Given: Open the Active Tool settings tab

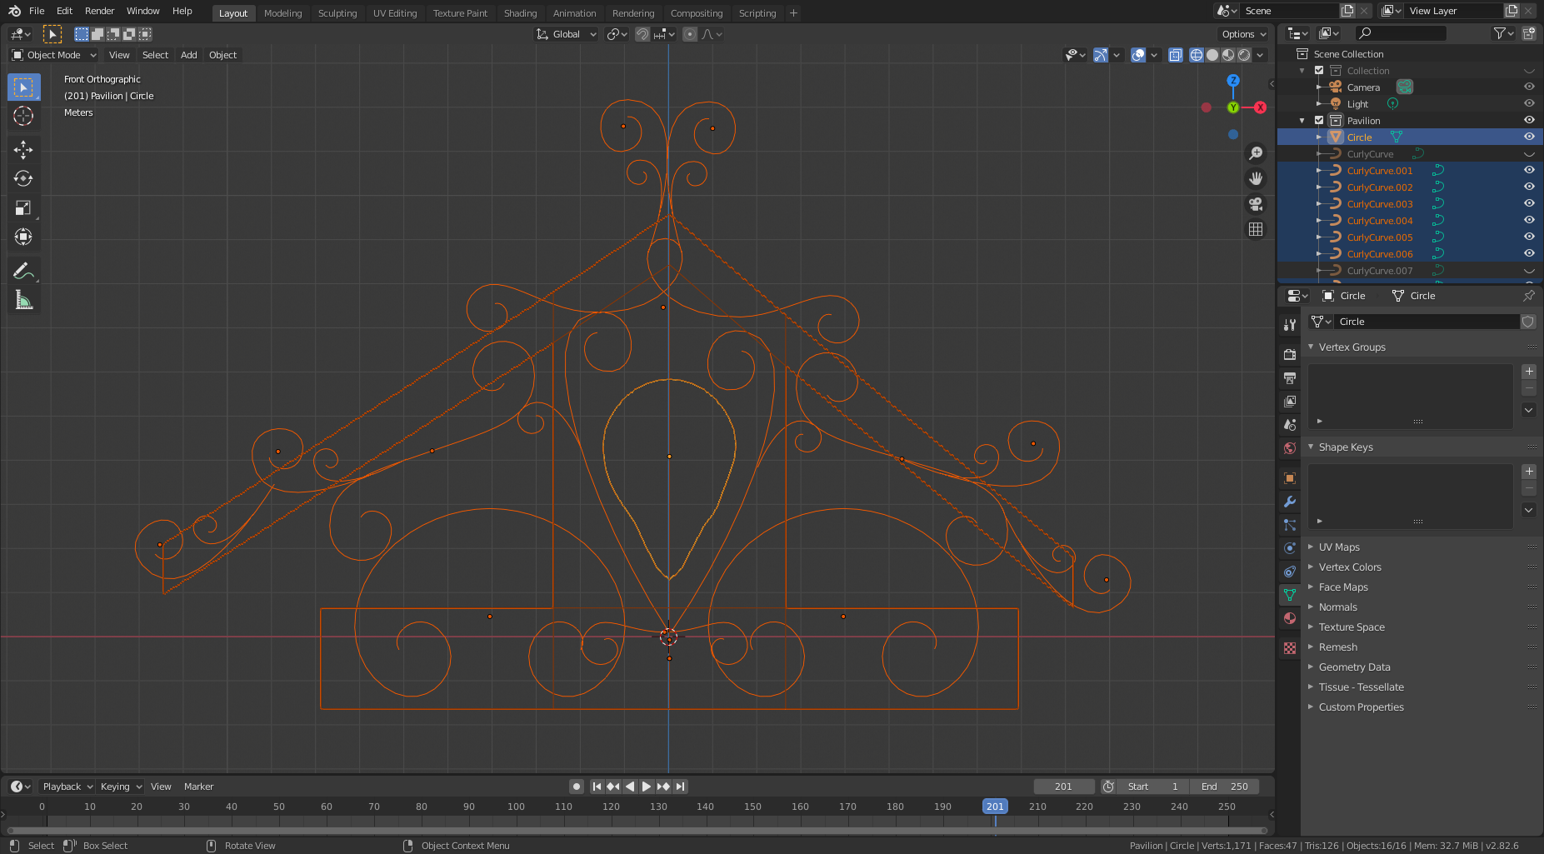Looking at the screenshot, I should (1290, 325).
